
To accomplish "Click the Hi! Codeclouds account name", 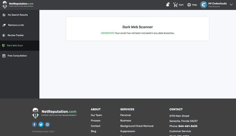I will (218, 3).
